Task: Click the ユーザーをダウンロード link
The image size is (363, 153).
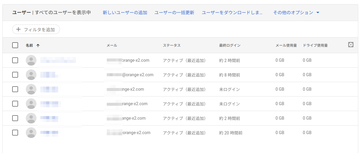Action: tap(232, 12)
